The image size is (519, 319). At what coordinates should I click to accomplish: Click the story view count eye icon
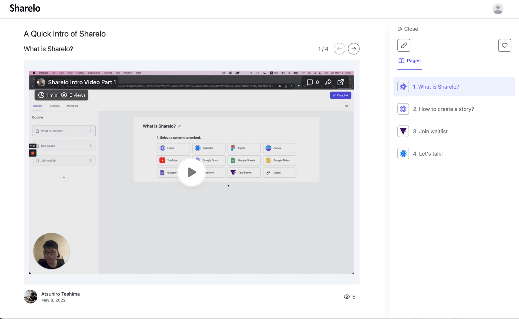pos(347,297)
